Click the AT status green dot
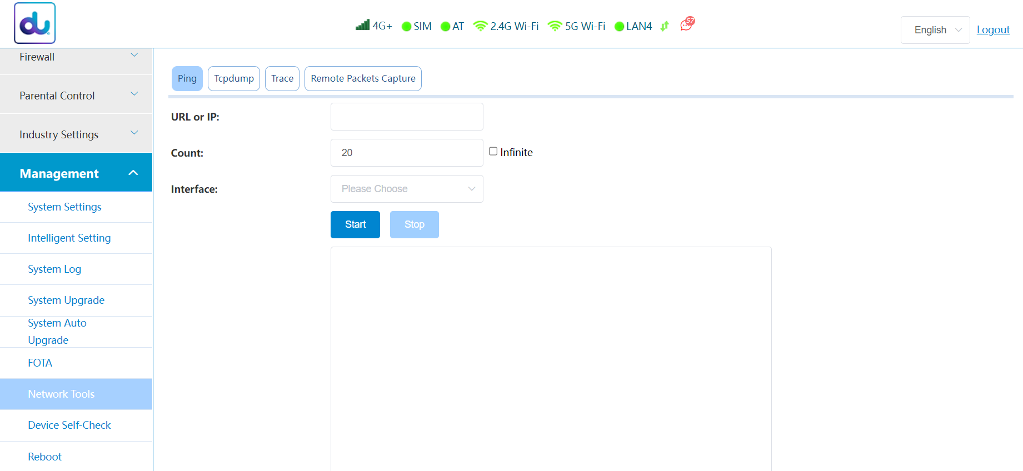 pyautogui.click(x=445, y=27)
